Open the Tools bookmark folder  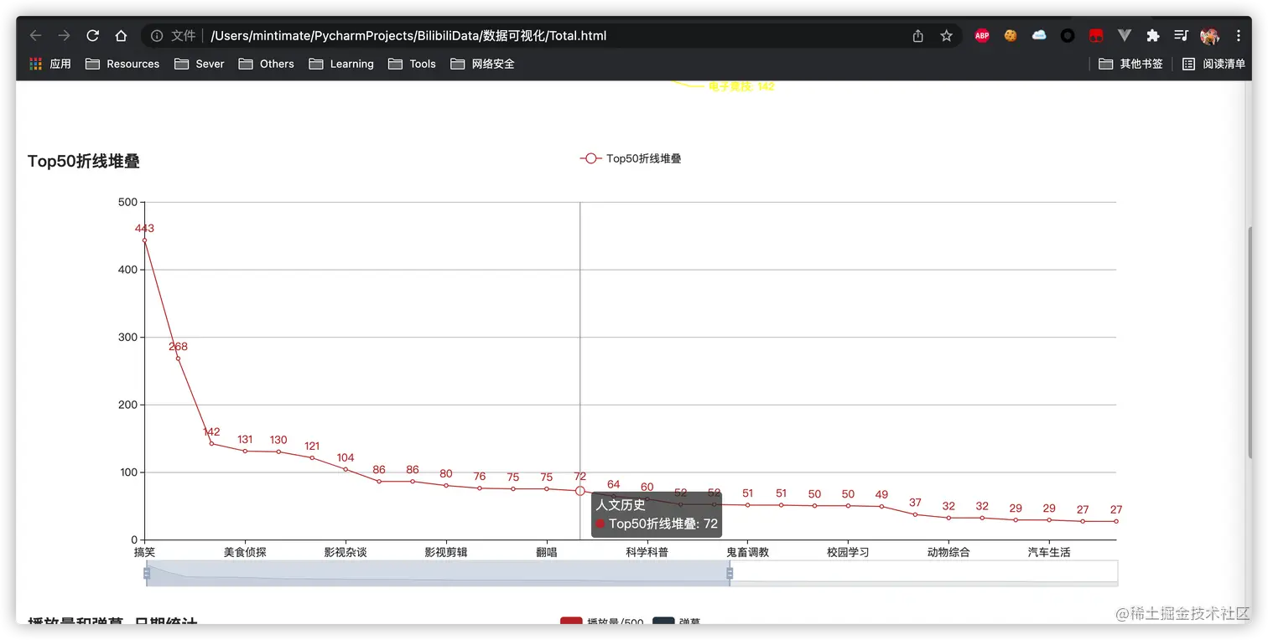412,64
